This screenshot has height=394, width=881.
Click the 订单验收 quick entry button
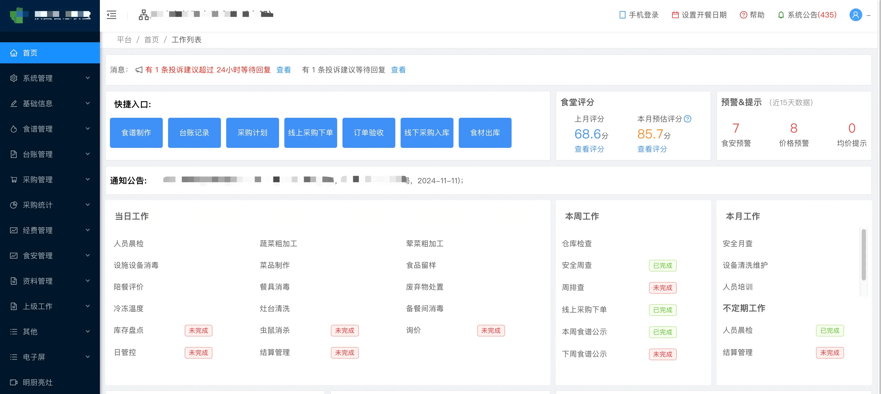click(369, 133)
